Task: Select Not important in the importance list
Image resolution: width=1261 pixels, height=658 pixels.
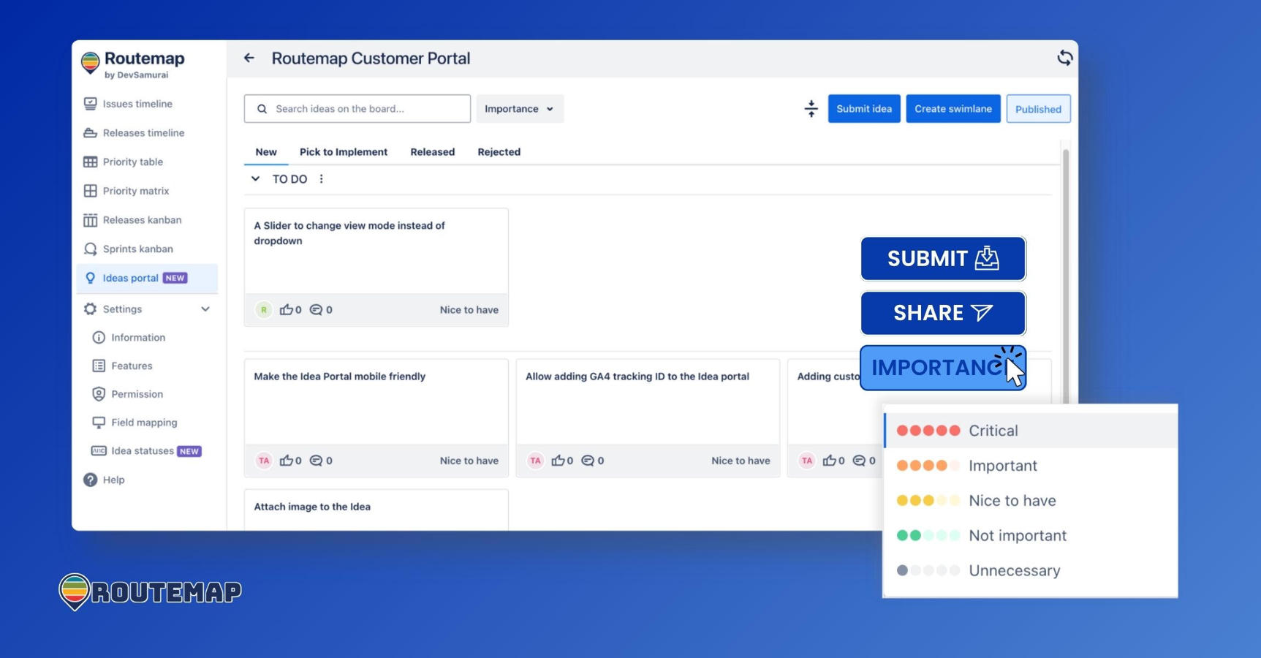Action: click(1031, 536)
